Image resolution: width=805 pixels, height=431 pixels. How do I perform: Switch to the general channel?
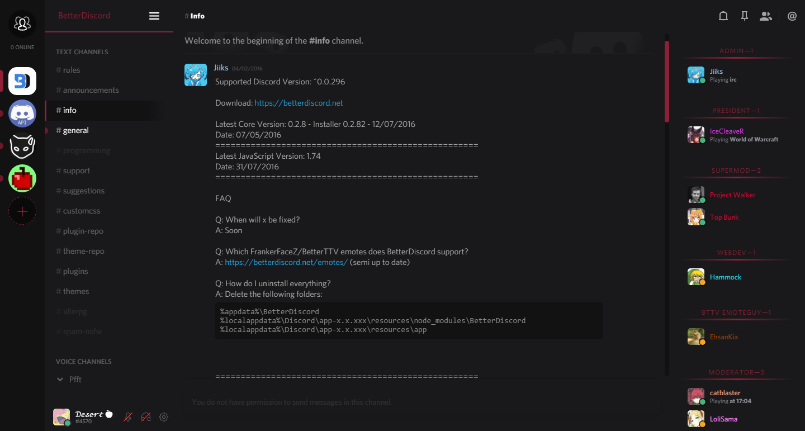tap(109, 130)
